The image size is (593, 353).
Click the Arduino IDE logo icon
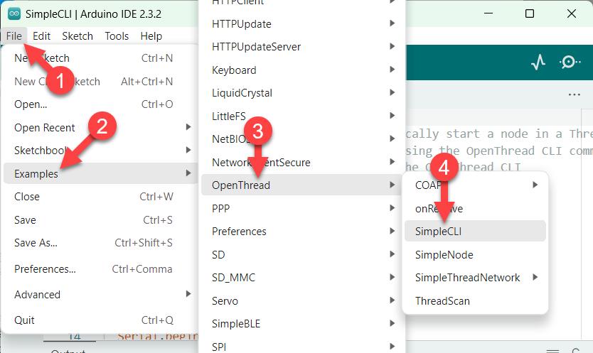[x=14, y=13]
